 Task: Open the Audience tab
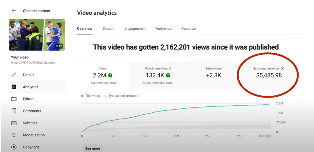[163, 29]
